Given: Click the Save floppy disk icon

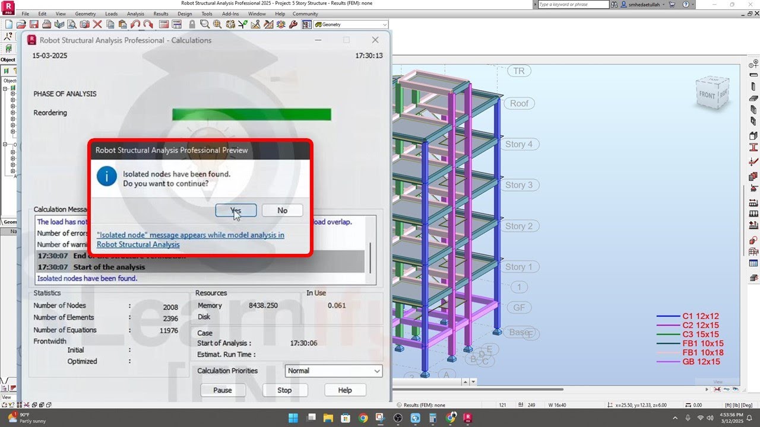Looking at the screenshot, I should (34, 24).
